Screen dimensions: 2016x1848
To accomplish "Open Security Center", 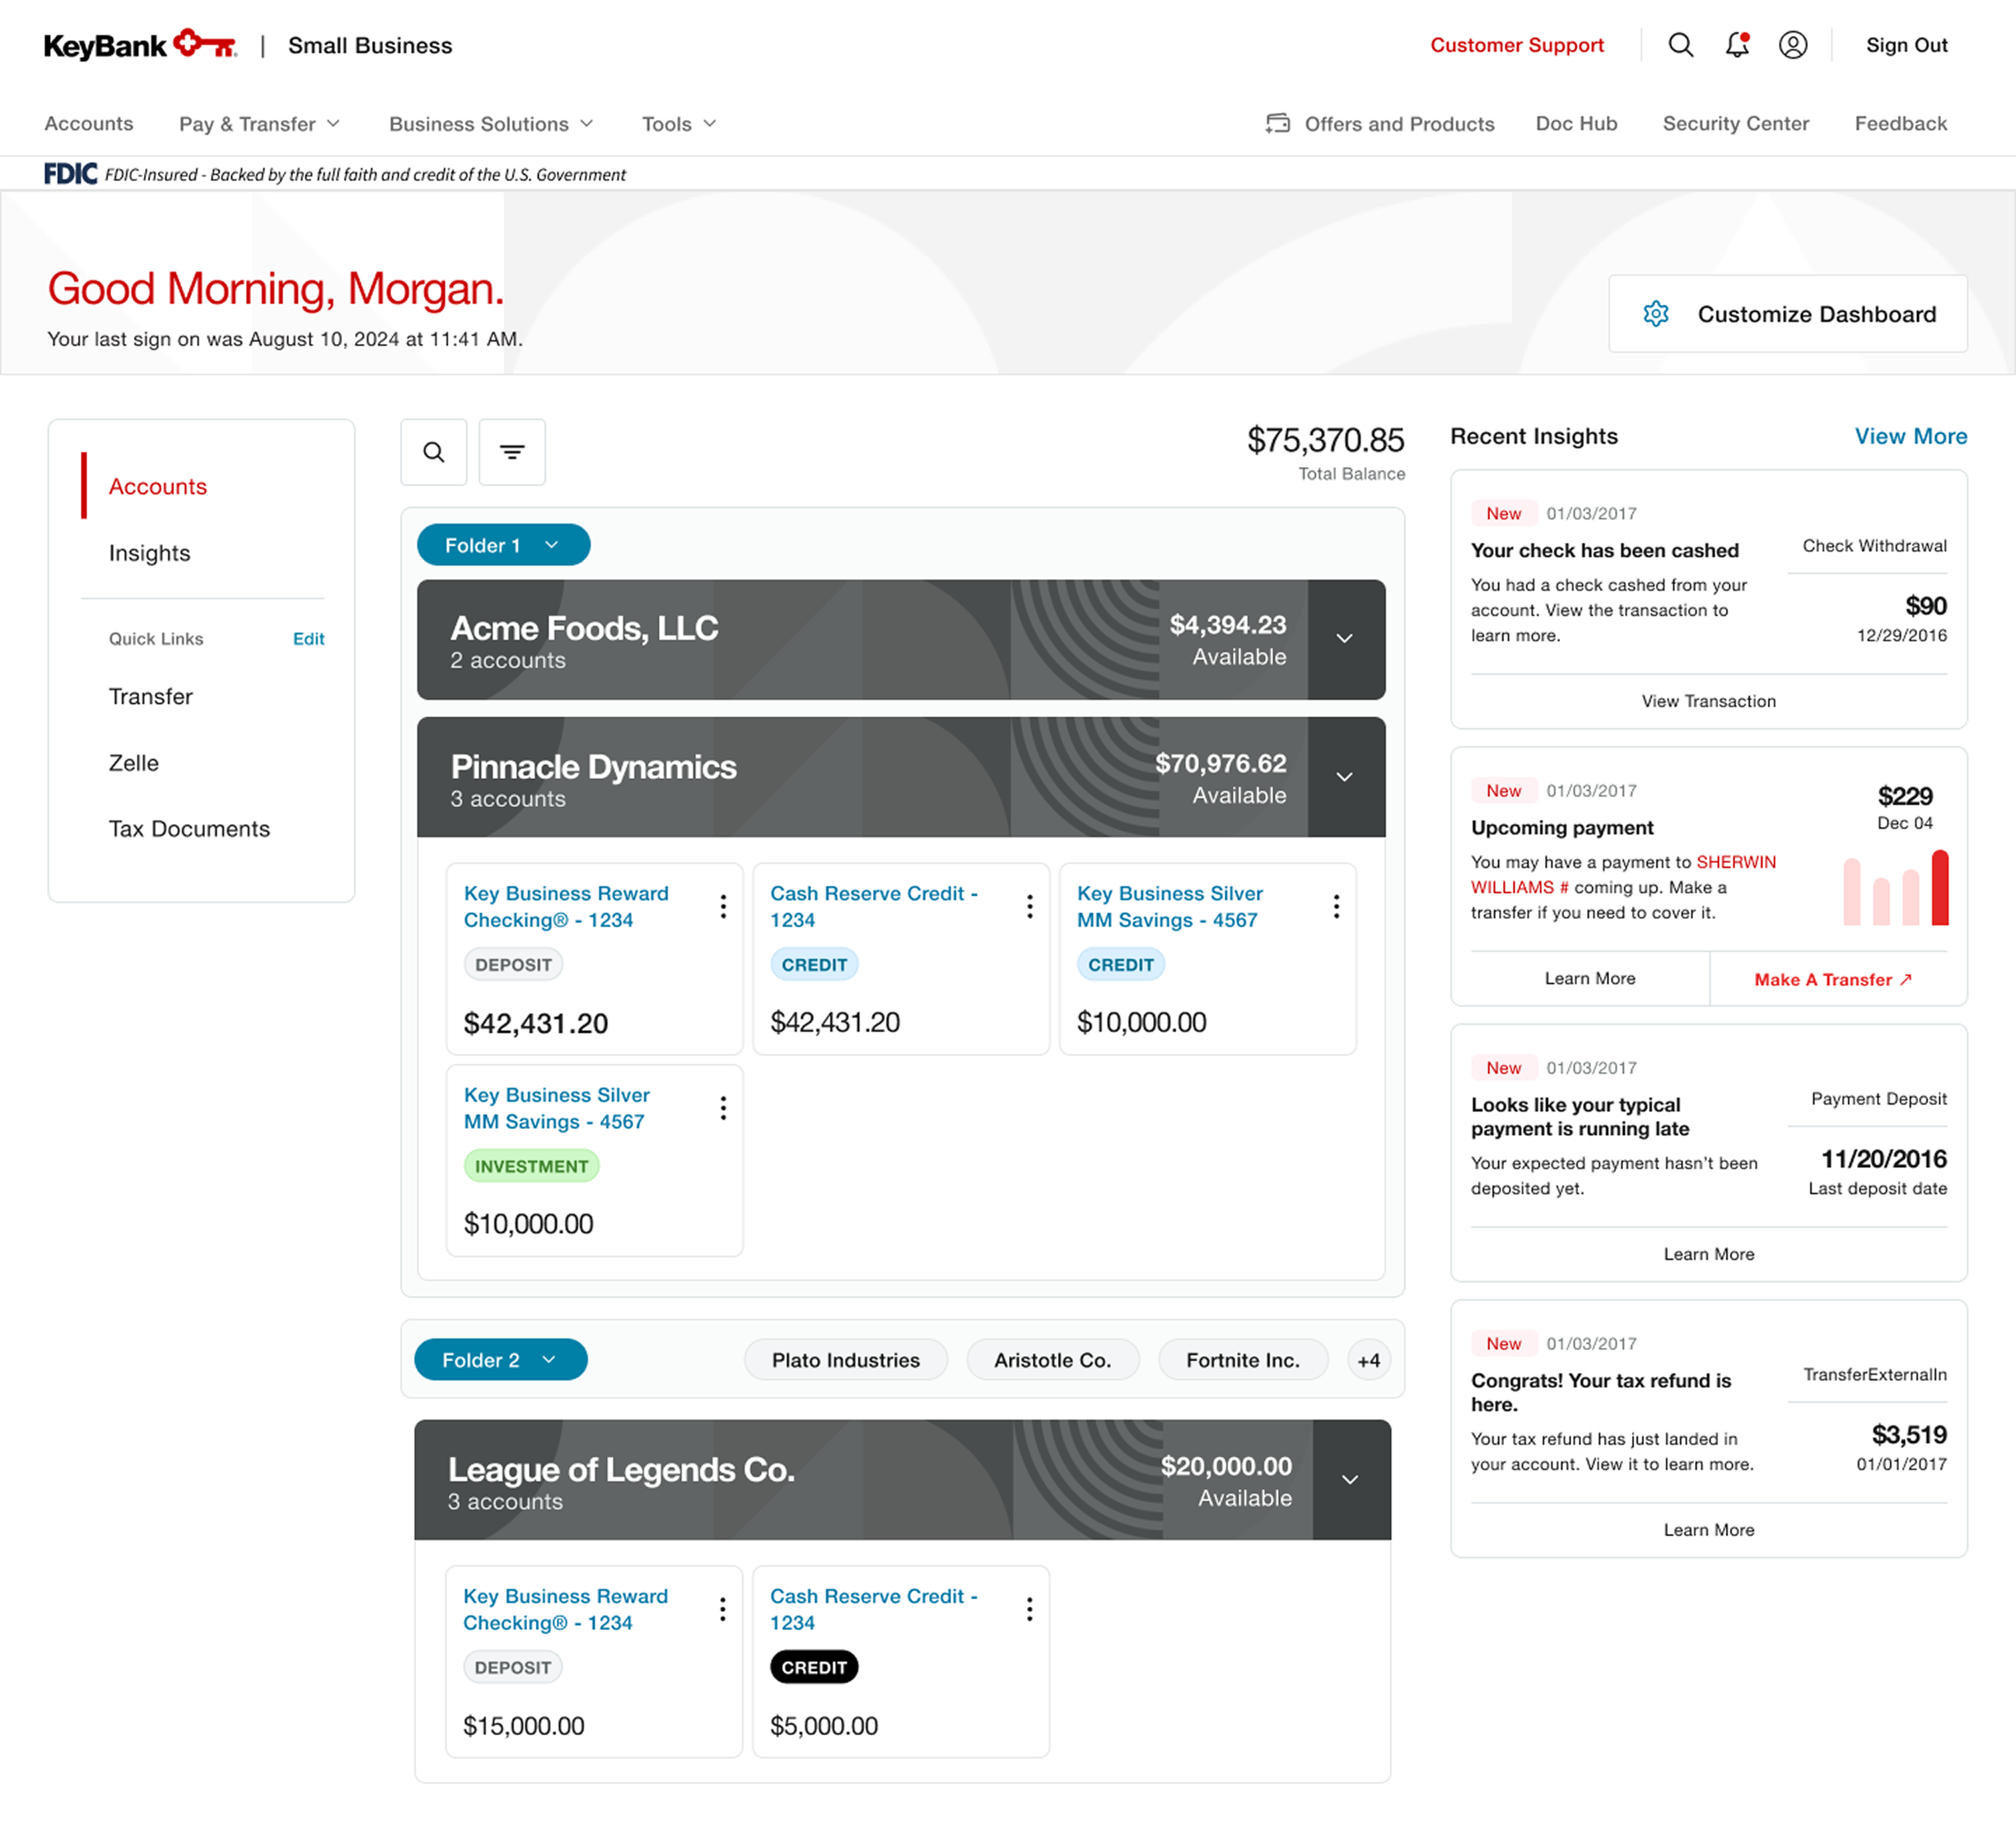I will 1735,124.
